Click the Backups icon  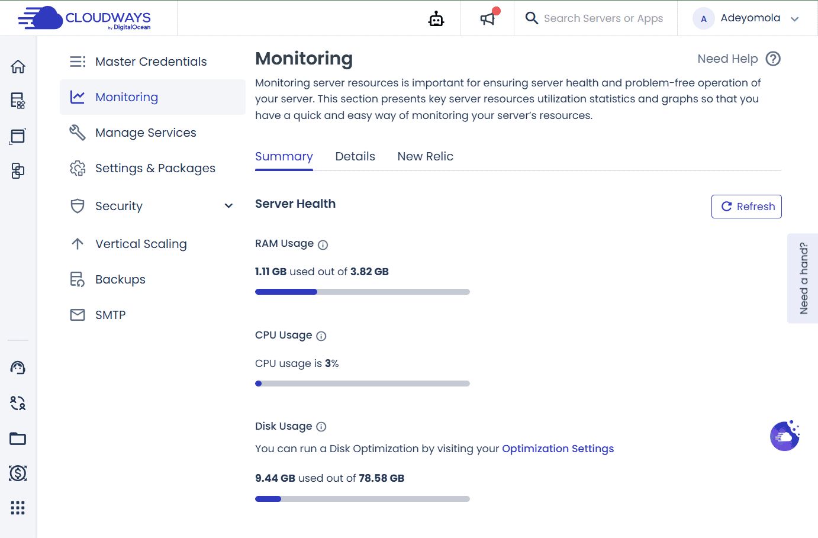click(x=78, y=279)
